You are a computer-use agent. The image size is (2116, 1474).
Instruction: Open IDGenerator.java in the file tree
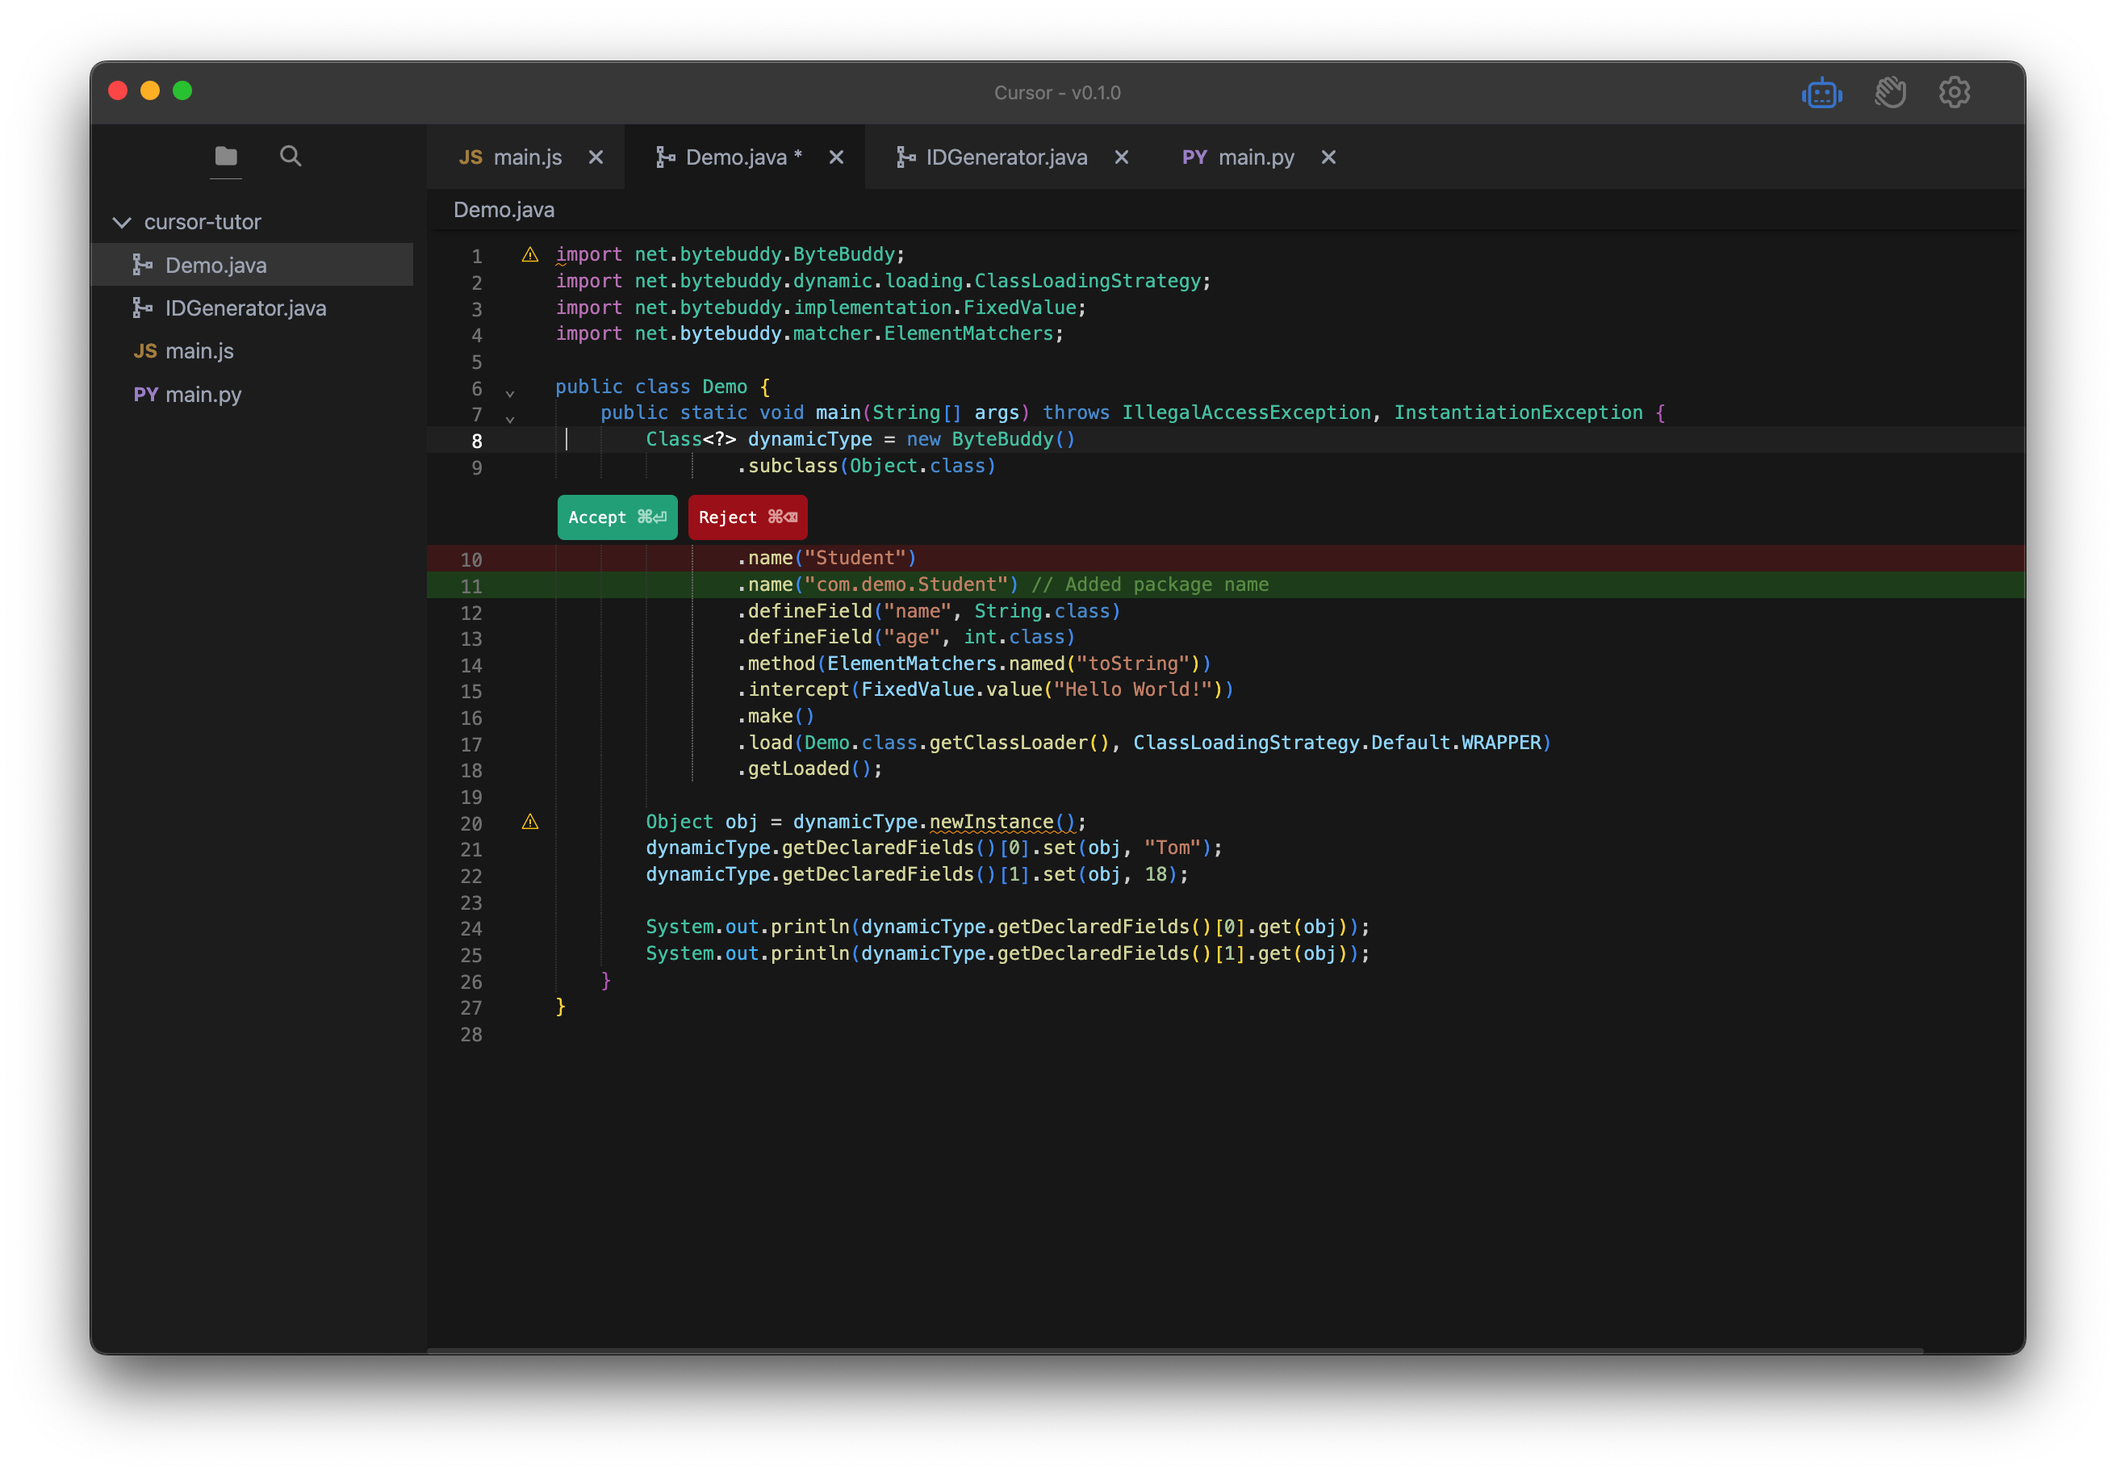click(245, 308)
